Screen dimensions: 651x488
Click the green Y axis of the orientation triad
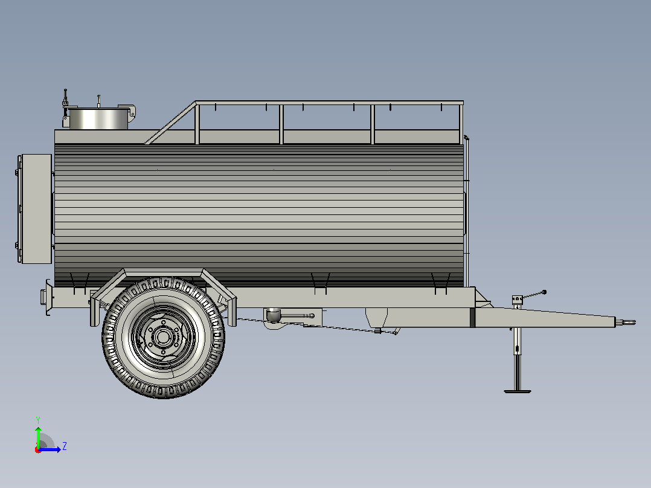pos(38,437)
